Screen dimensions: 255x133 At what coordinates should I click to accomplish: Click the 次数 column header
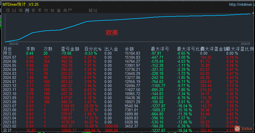click(x=48, y=49)
